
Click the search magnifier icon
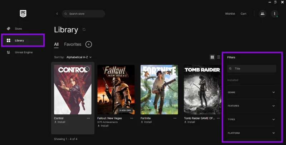pos(66,14)
